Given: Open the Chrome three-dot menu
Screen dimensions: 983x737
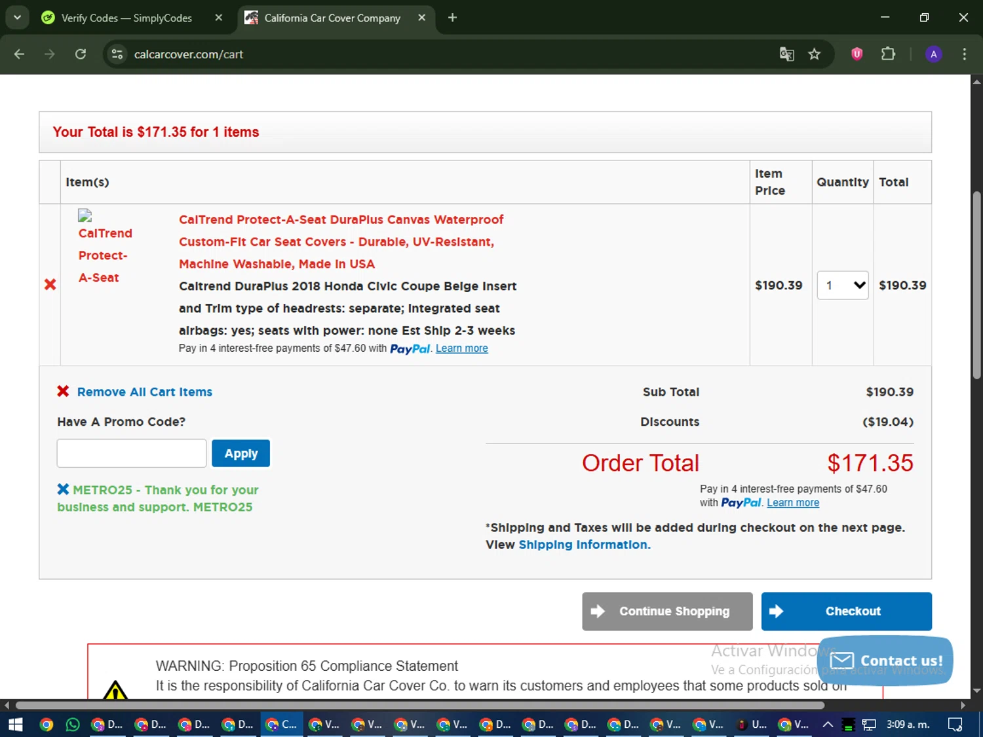Looking at the screenshot, I should (964, 54).
